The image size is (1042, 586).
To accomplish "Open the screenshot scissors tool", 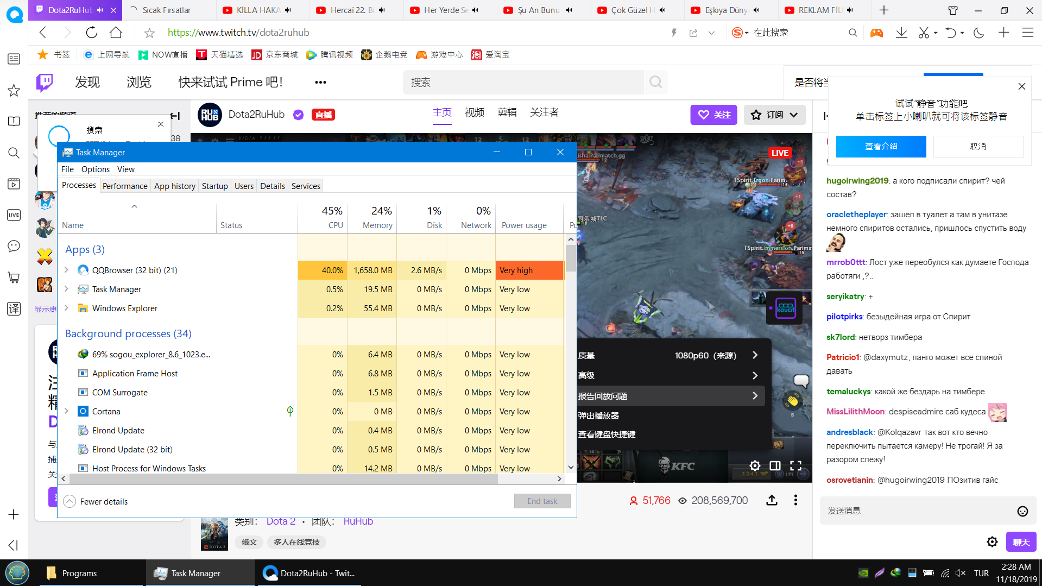I will [x=924, y=33].
